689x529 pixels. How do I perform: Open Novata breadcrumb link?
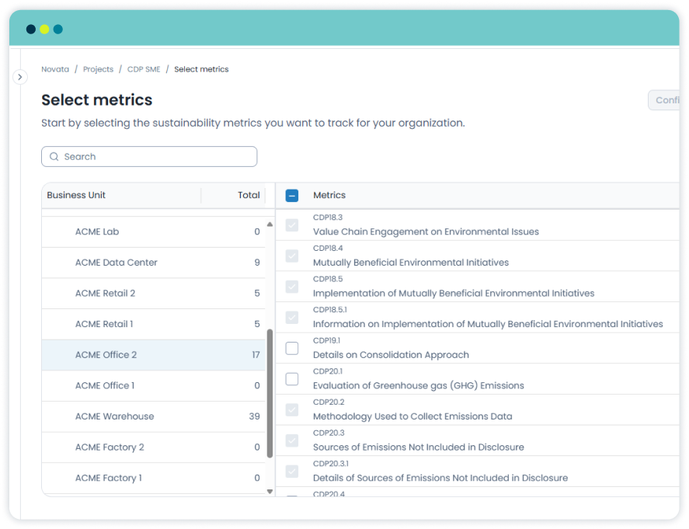coord(55,69)
